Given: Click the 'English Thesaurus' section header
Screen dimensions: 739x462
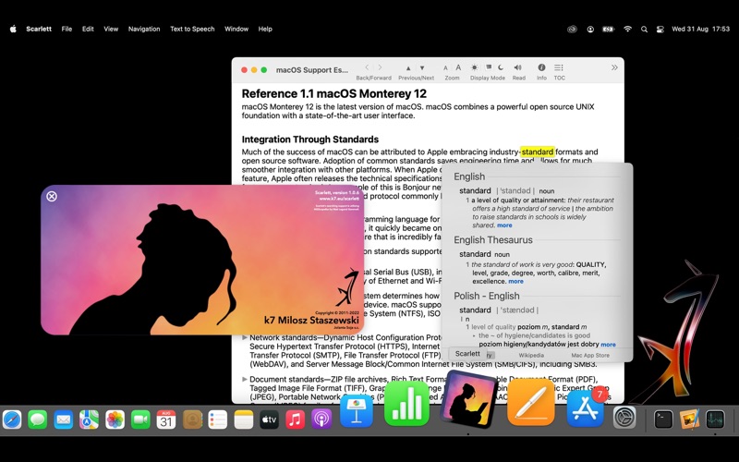Looking at the screenshot, I should [x=493, y=240].
